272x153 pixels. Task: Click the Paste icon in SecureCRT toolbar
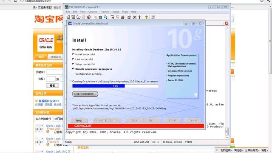[x=100, y=17]
